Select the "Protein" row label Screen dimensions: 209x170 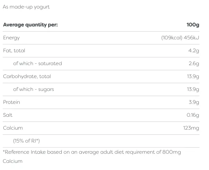click(12, 102)
